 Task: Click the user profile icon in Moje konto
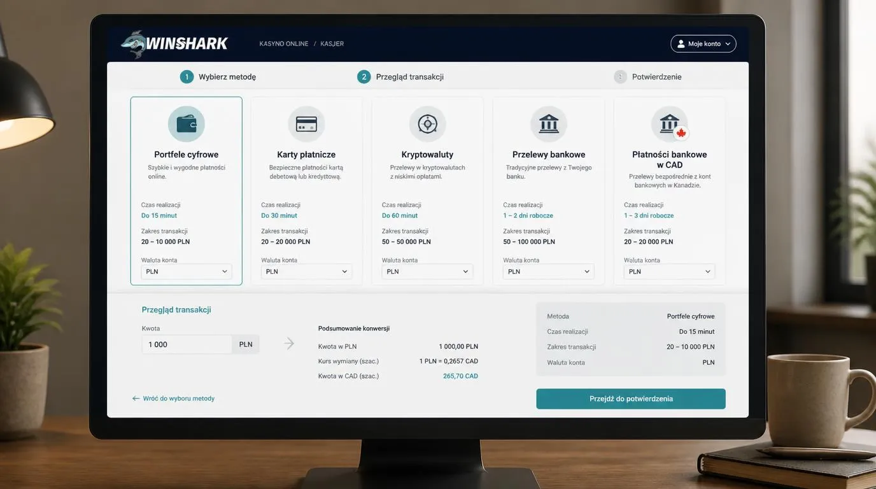681,44
